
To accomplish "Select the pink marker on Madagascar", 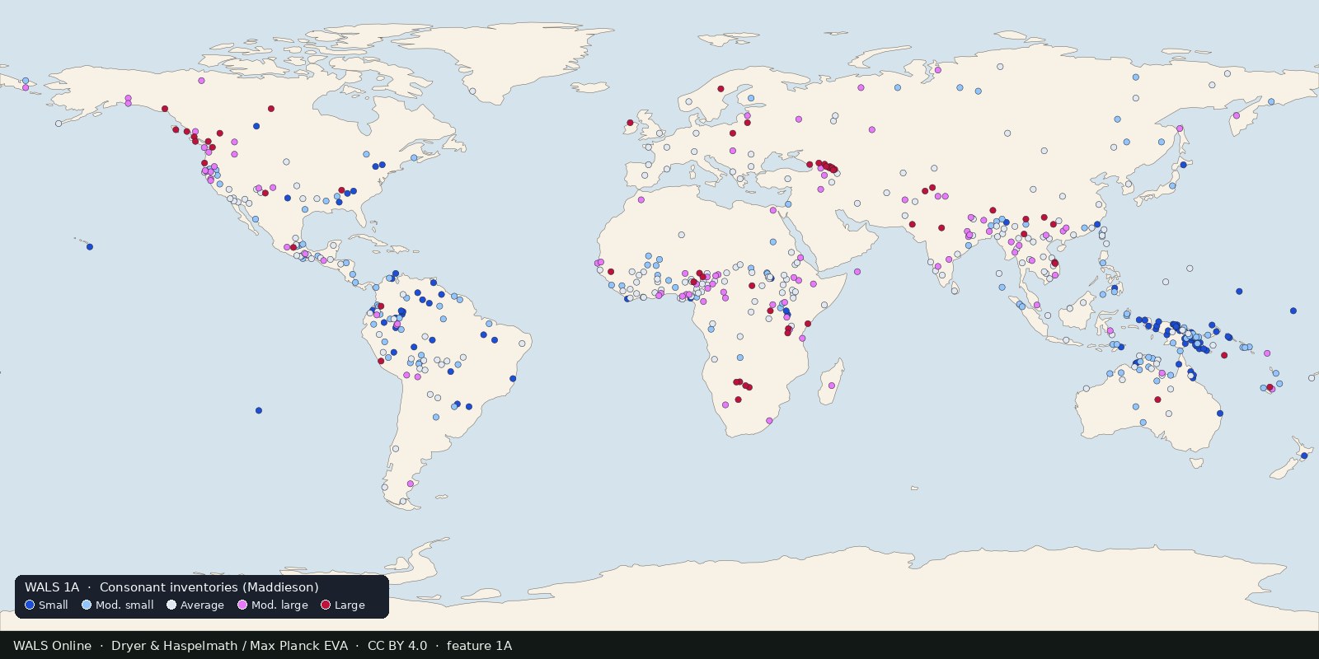I will click(x=831, y=386).
